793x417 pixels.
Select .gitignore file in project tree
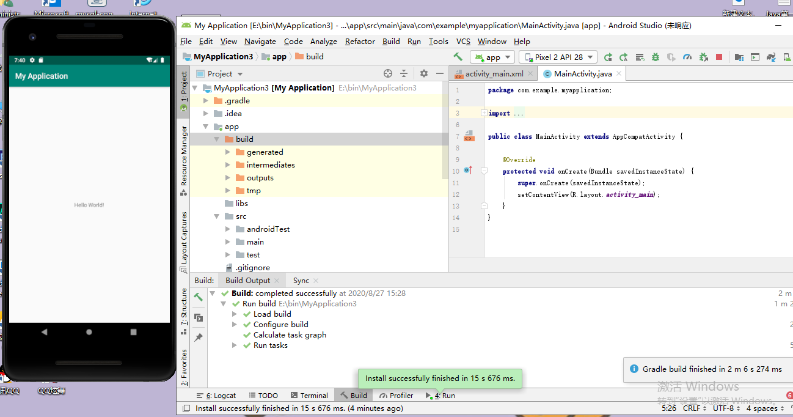pos(252,267)
